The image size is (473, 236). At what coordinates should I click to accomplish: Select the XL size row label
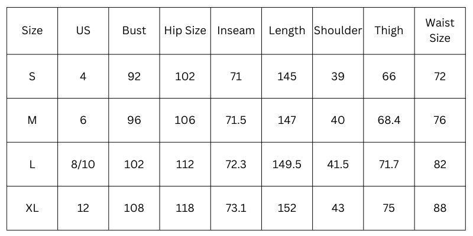pyautogui.click(x=32, y=208)
